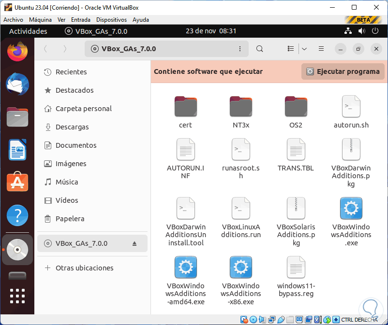The image size is (388, 325).
Task: Select the cert folder
Action: click(x=186, y=112)
